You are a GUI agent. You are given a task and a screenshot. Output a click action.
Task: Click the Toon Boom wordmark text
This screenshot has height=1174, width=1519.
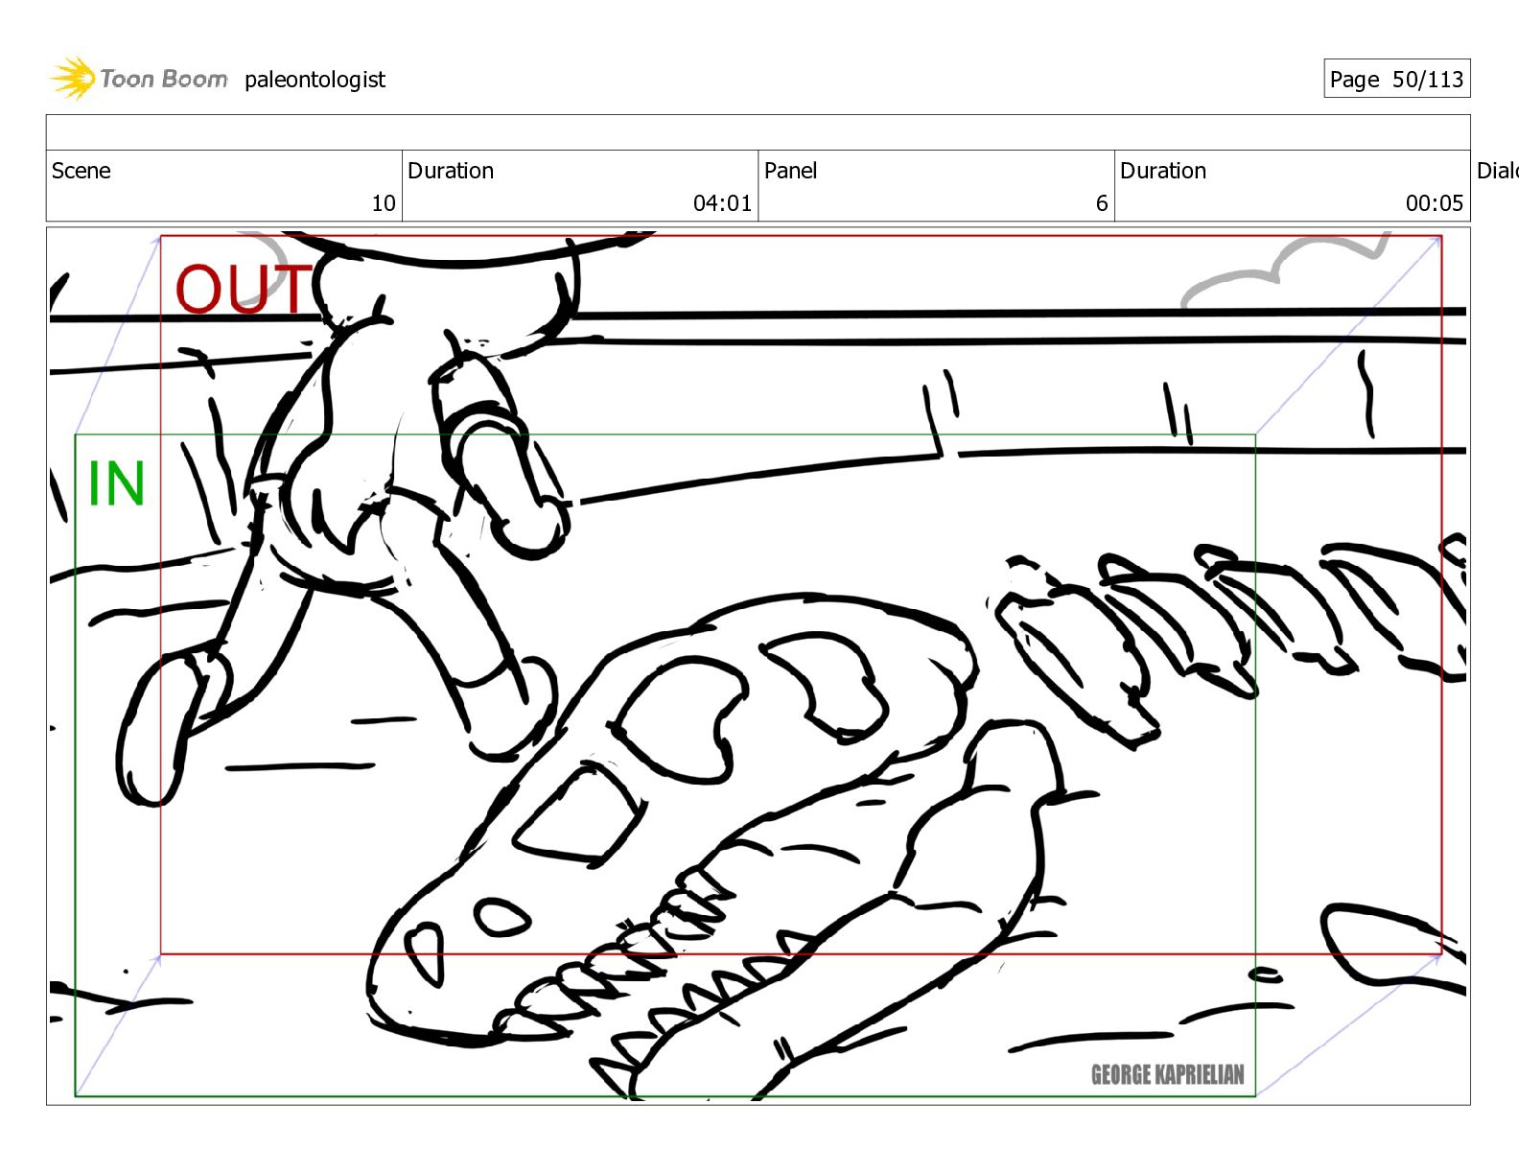click(164, 79)
